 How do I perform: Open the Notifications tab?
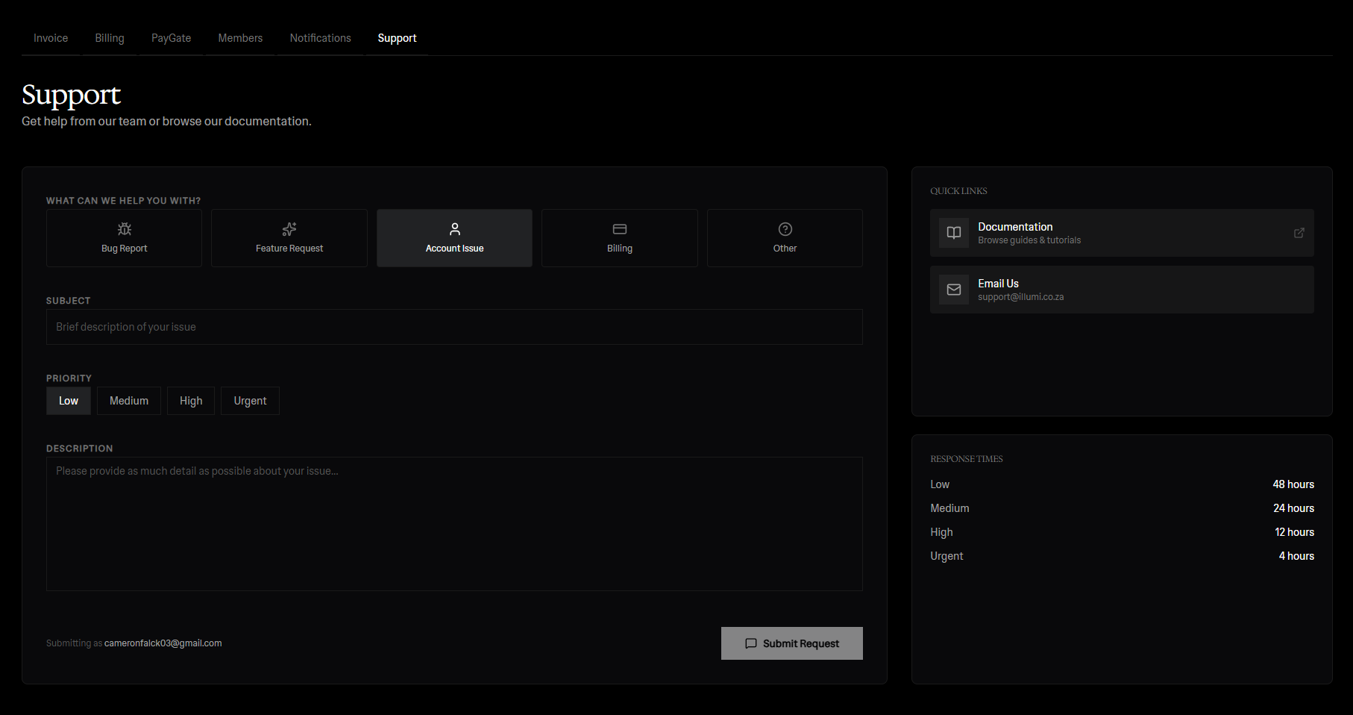coord(320,38)
